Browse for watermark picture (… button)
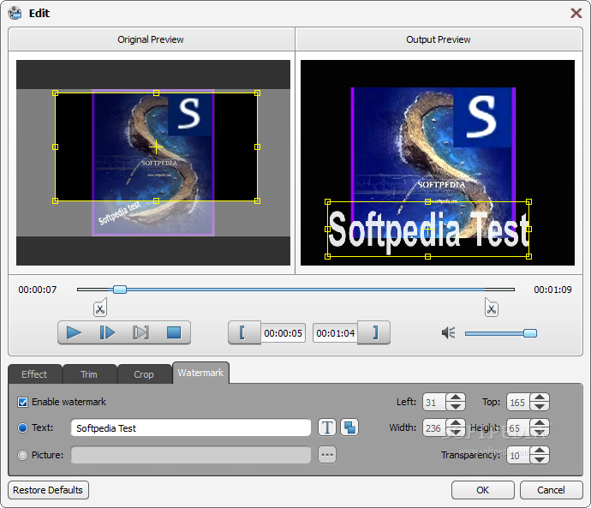 [x=327, y=455]
